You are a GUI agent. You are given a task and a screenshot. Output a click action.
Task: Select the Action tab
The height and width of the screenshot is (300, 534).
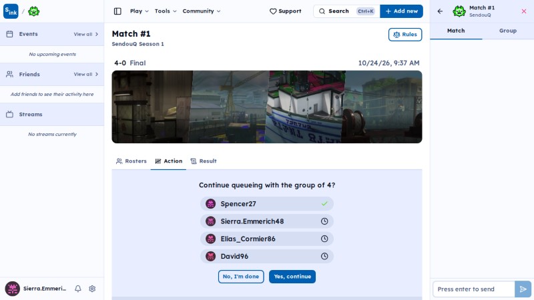pyautogui.click(x=169, y=161)
